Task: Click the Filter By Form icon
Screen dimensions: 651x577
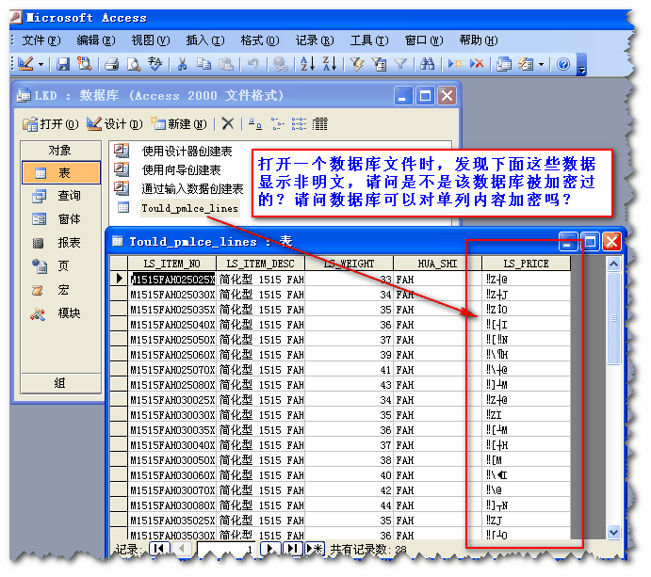Action: [x=379, y=64]
